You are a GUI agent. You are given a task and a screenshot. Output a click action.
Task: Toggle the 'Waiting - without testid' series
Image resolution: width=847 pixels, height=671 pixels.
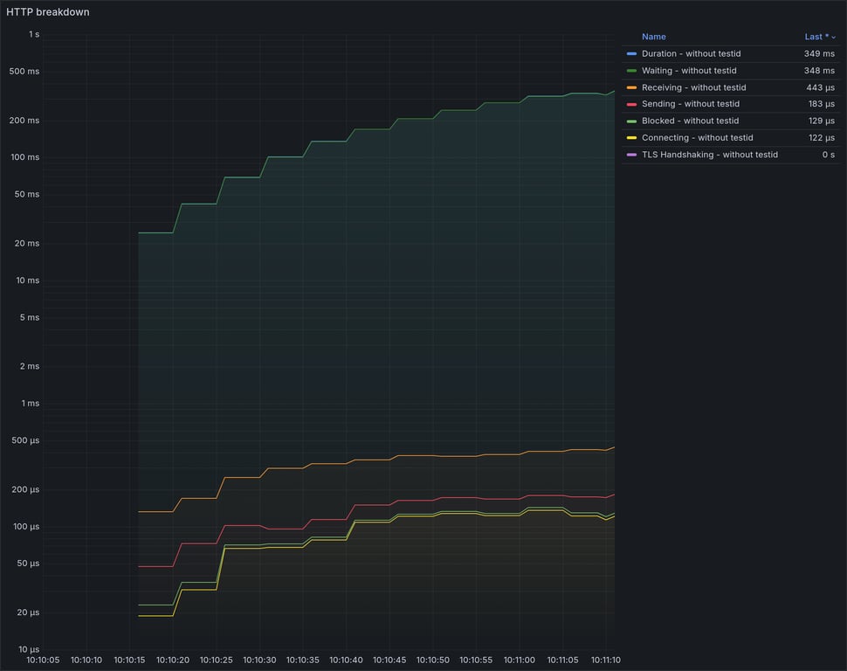pos(689,70)
